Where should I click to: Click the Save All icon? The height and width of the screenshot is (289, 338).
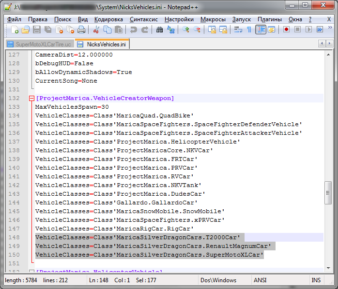[48, 29]
